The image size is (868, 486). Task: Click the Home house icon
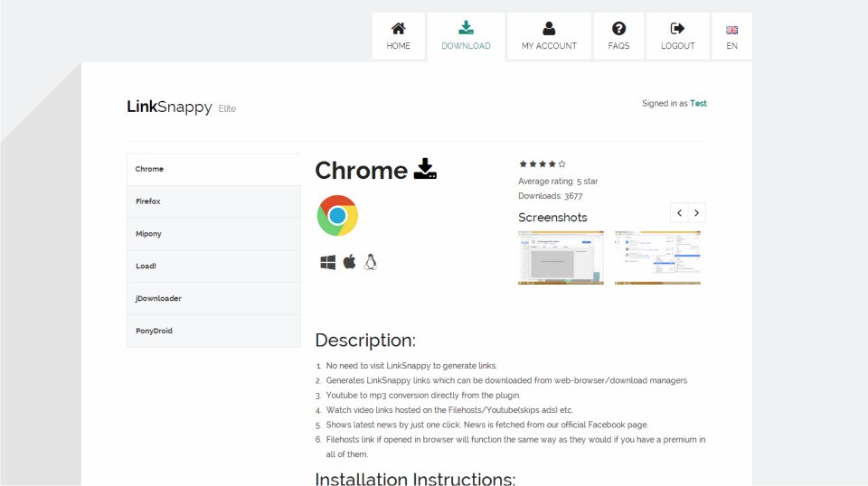point(398,29)
